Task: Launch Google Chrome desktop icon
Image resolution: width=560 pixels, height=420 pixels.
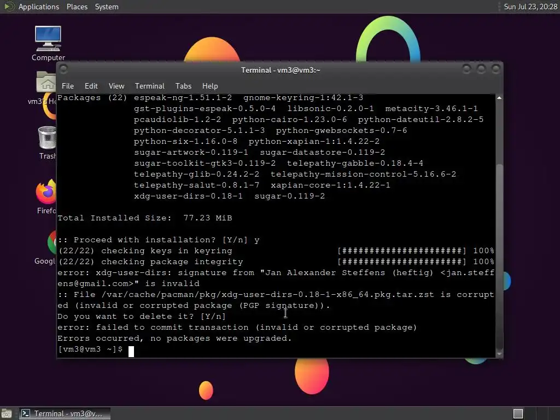Action: click(x=52, y=242)
